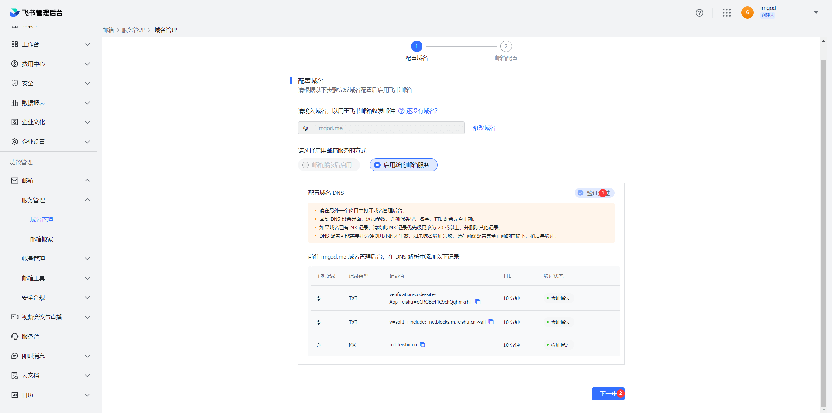Open 邮箱搬家 in the sidebar
832x413 pixels.
pyautogui.click(x=42, y=239)
